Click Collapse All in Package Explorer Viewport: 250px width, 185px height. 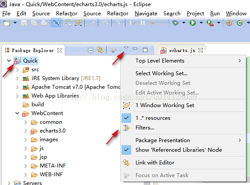(x=90, y=50)
